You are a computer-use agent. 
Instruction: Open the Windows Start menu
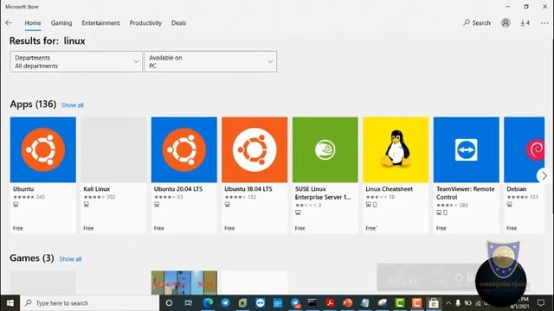pos(10,303)
